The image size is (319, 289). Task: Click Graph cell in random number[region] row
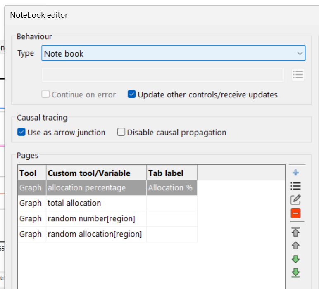[x=32, y=219]
